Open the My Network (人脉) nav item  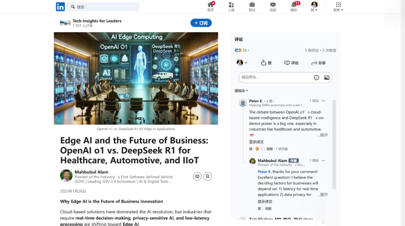[x=231, y=7]
